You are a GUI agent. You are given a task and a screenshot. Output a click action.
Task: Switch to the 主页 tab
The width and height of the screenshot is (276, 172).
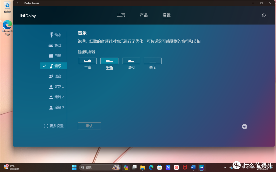121,15
